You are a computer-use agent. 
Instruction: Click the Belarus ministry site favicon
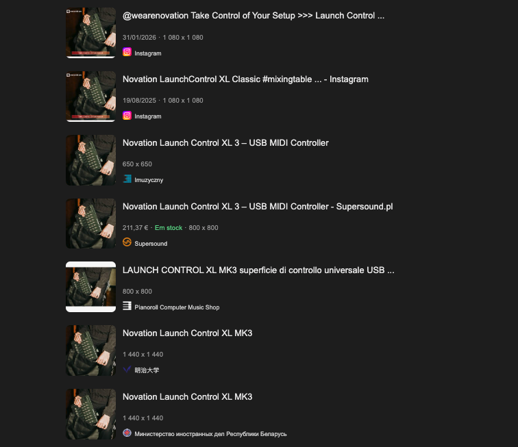127,433
